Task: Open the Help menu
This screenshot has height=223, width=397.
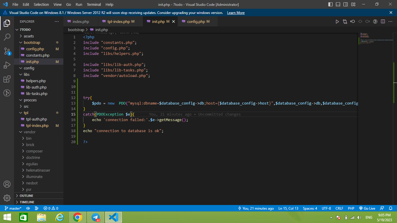Action: tap(110, 4)
